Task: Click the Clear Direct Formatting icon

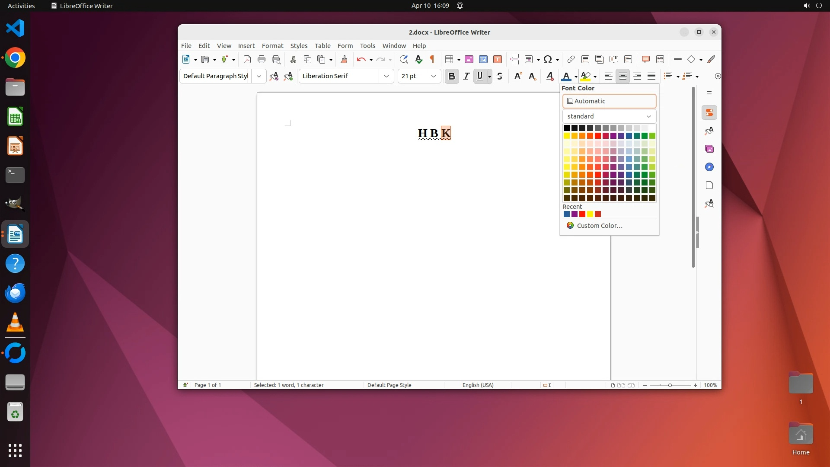Action: [549, 77]
